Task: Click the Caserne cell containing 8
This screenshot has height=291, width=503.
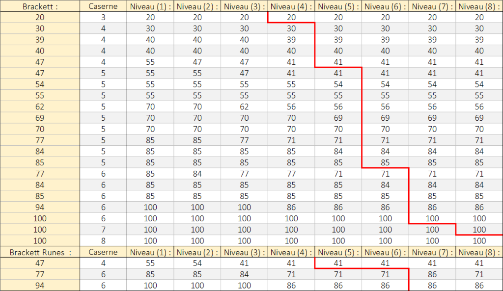Action: click(103, 240)
